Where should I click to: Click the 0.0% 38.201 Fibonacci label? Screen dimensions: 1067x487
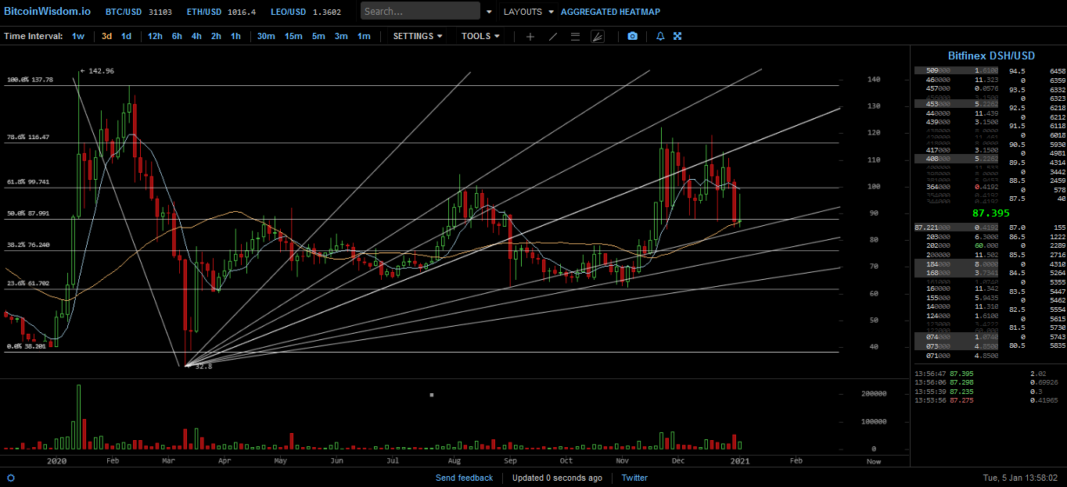click(x=27, y=346)
